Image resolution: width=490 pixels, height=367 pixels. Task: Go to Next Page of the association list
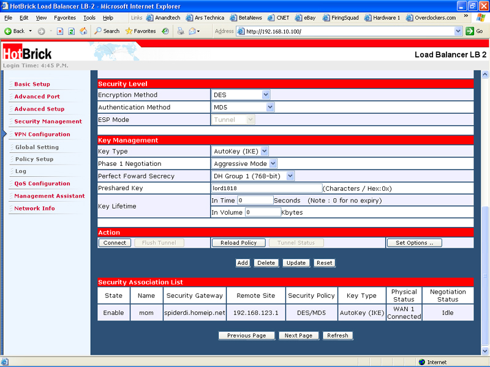[x=298, y=335]
